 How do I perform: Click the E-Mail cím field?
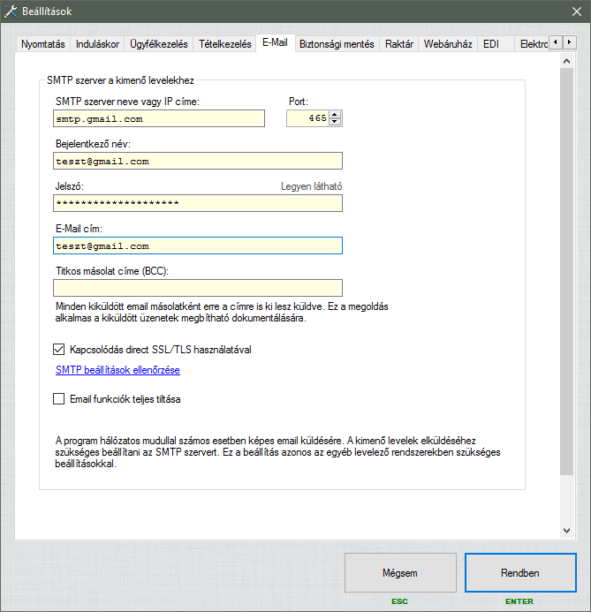(198, 246)
